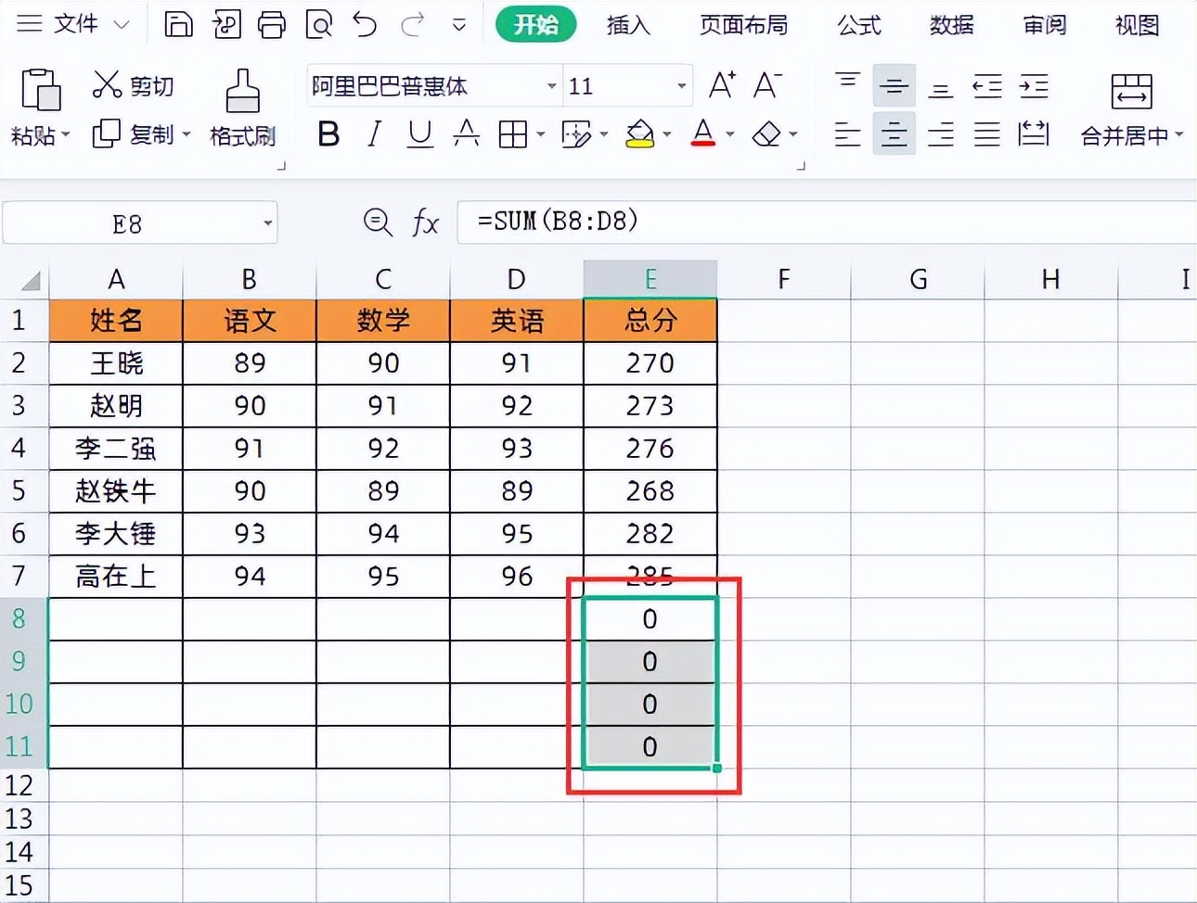Toggle Bold formatting

328,134
